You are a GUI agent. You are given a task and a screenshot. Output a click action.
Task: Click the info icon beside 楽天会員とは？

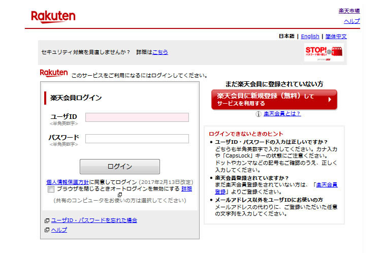(x=258, y=114)
